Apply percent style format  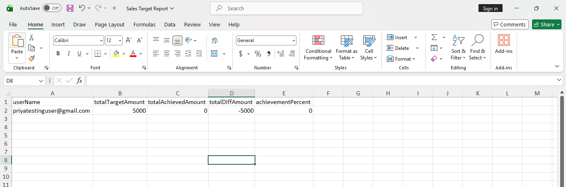pos(258,54)
